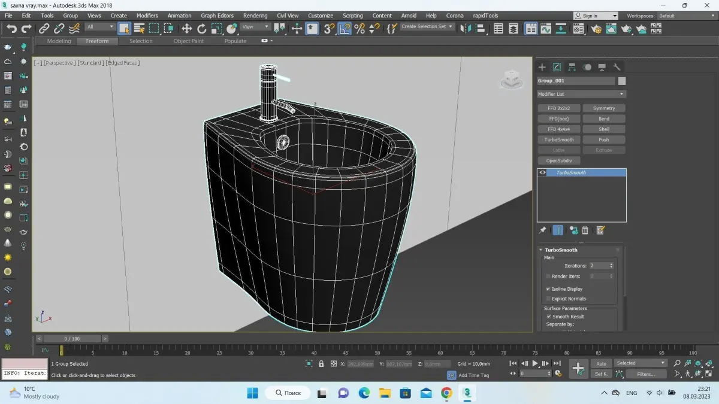The image size is (719, 404).
Task: Open the Graph Editors menu
Action: (217, 16)
